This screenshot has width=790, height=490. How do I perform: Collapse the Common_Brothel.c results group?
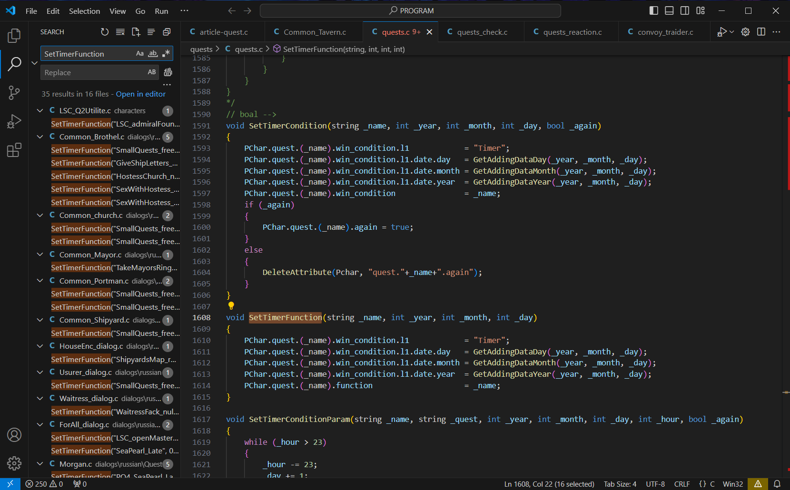tap(40, 137)
